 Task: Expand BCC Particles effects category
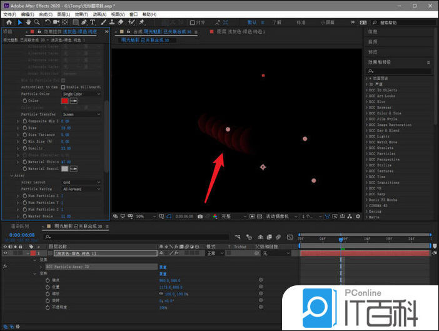pyautogui.click(x=367, y=153)
